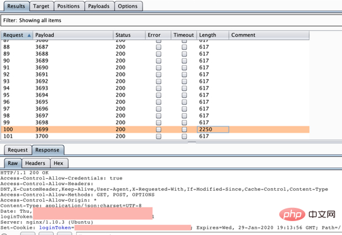Sort by the Request column header
The width and height of the screenshot is (342, 235).
point(17,35)
